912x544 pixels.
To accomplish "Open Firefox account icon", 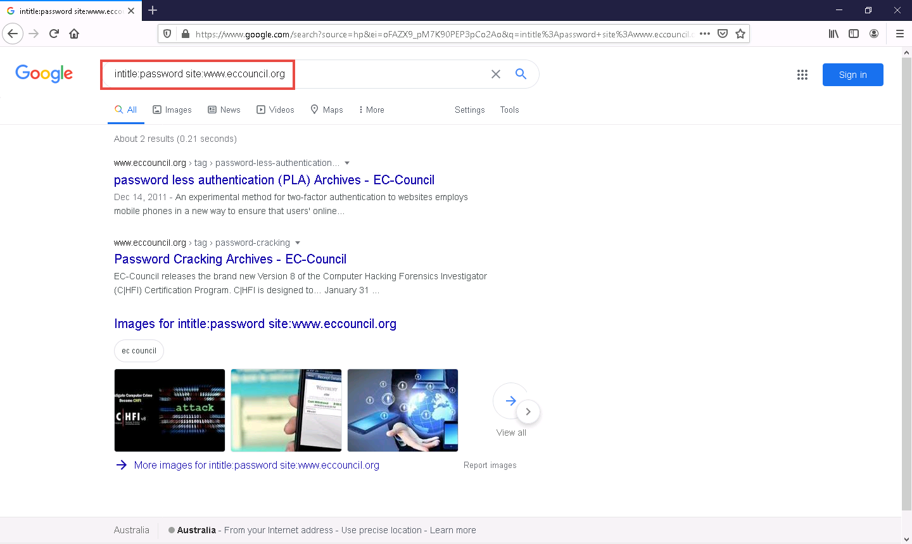I will [874, 34].
